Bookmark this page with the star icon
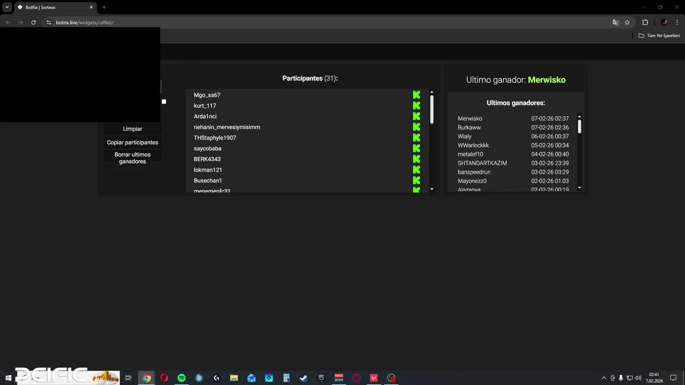685x385 pixels. pyautogui.click(x=627, y=22)
